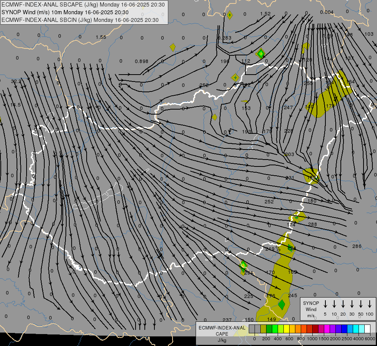Click the 1500 tick label on the CAPE scale
Viewport: 377px width, 346px height.
(x=324, y=339)
